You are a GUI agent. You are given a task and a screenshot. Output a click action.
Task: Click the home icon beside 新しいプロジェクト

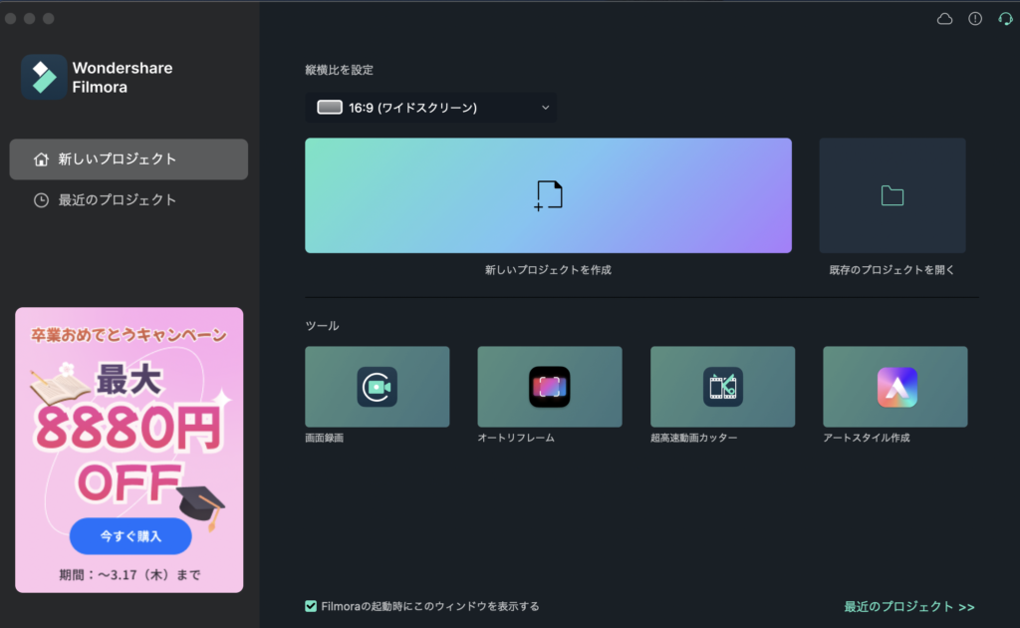click(41, 159)
